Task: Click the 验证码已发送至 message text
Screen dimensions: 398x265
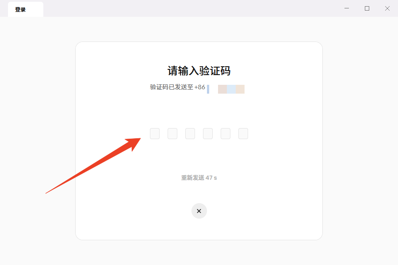Action: tap(172, 87)
